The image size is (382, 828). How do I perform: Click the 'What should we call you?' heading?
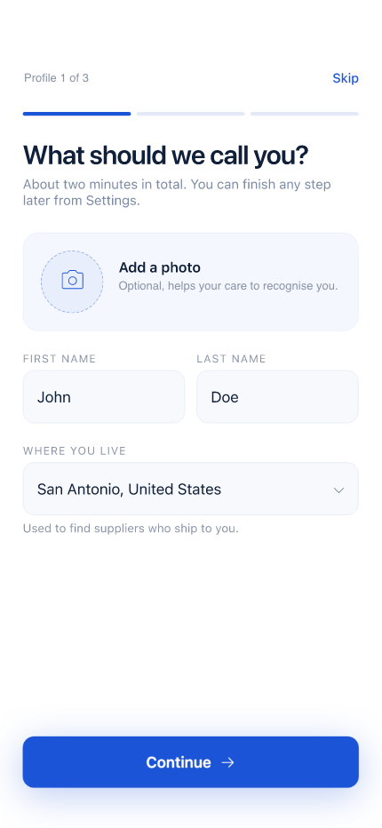tap(165, 155)
